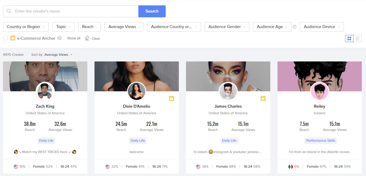Image resolution: width=366 pixels, height=176 pixels.
Task: Select Zach King's Daily Life tag
Action: coord(46,141)
